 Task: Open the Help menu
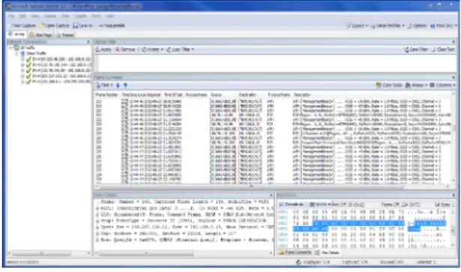(x=109, y=16)
